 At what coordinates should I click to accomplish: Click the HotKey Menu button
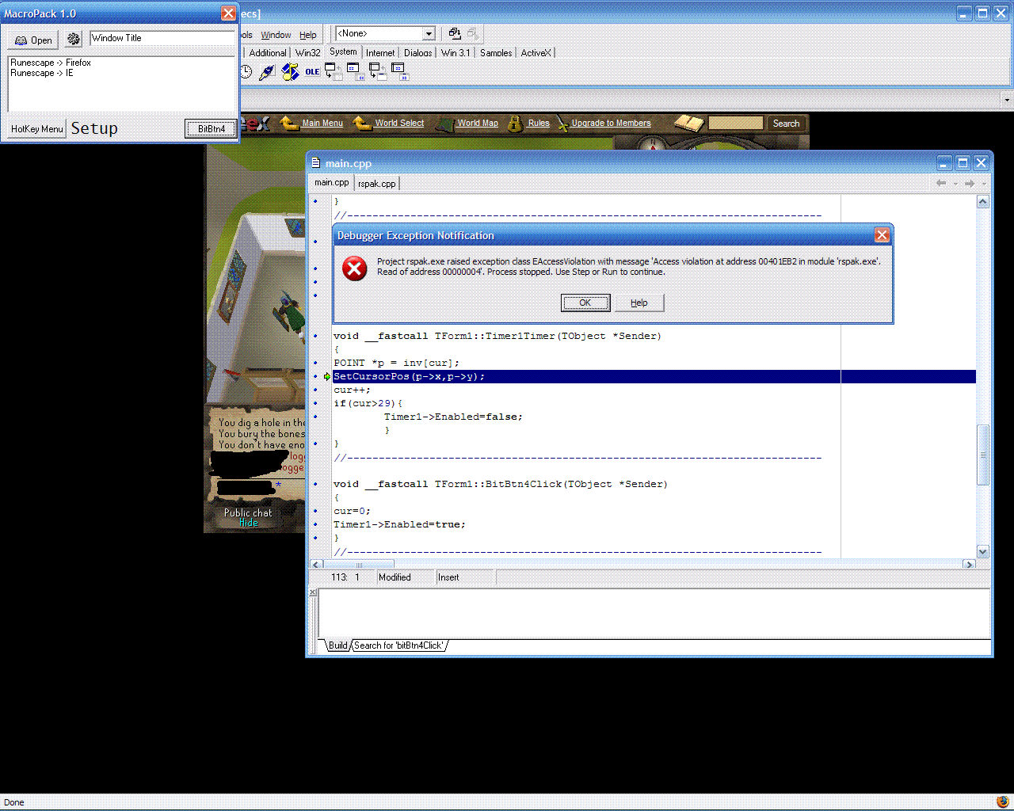point(37,129)
